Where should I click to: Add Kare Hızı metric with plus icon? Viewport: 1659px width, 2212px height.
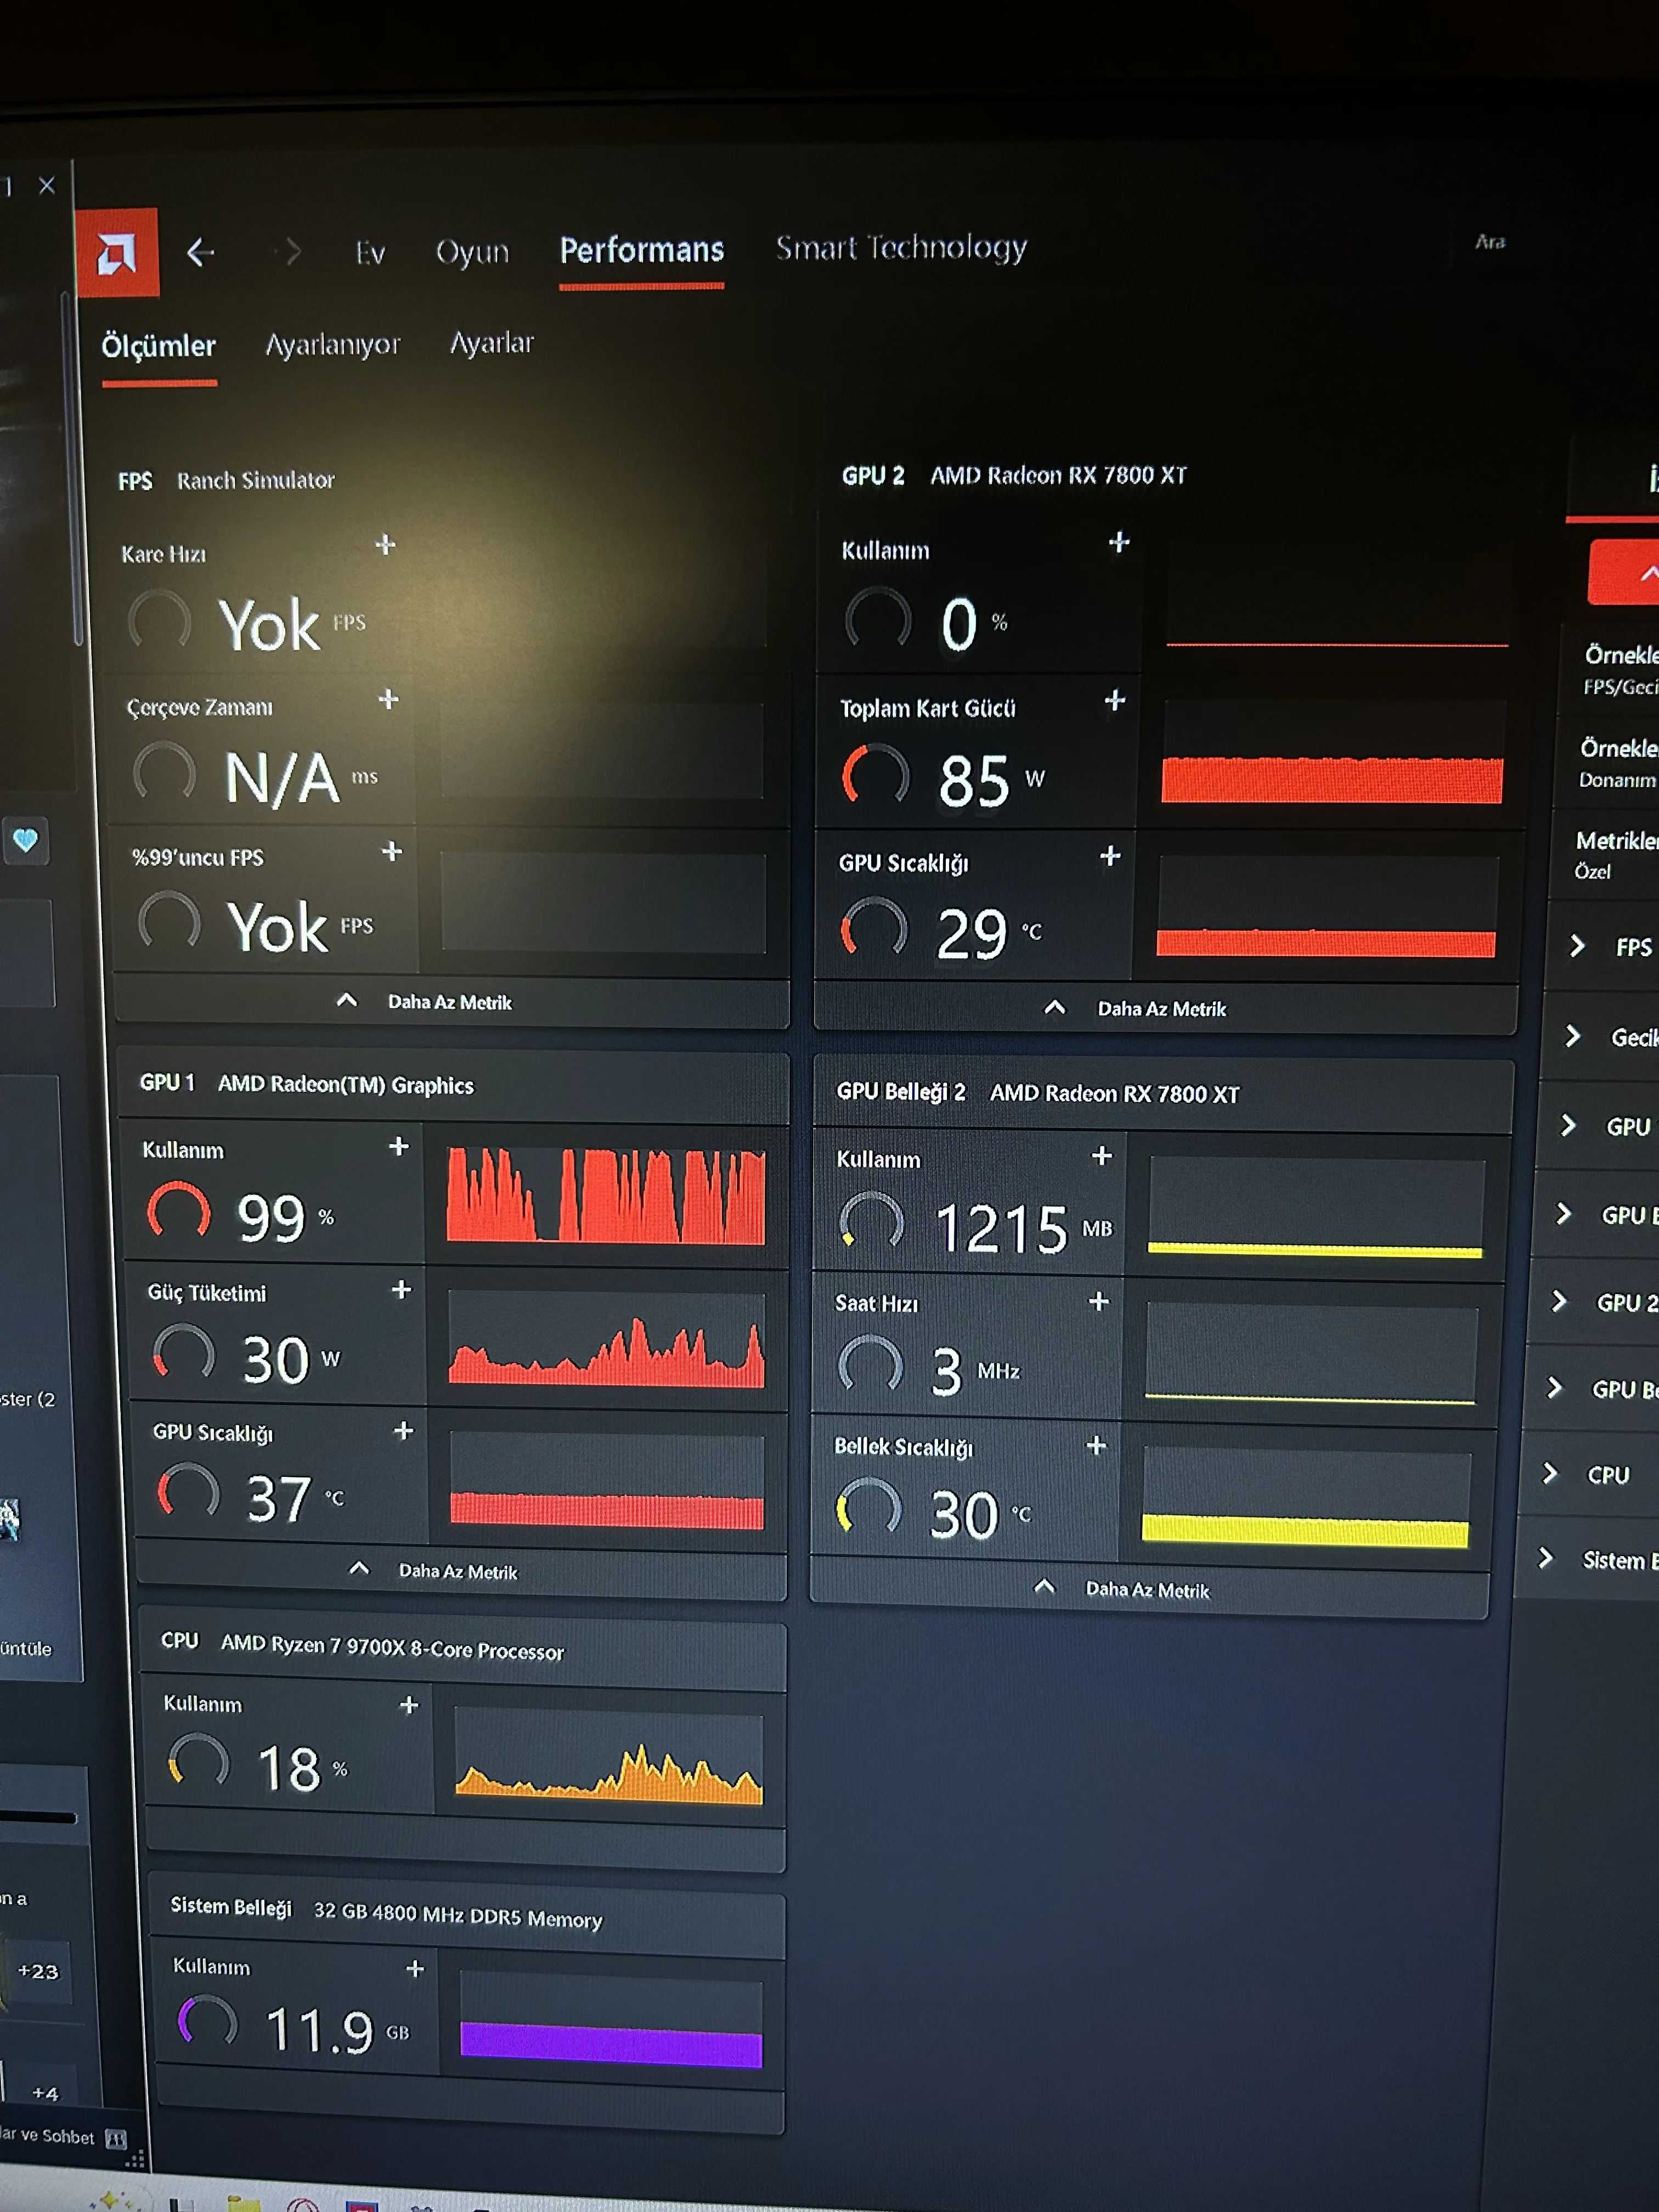coord(385,544)
